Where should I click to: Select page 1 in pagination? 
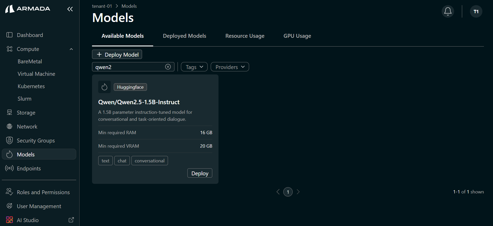pos(288,192)
